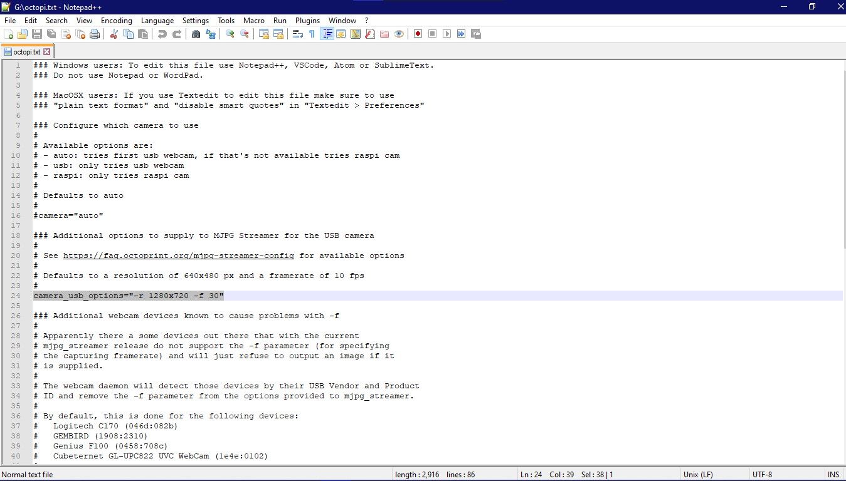Image resolution: width=846 pixels, height=481 pixels.
Task: Save the current file via toolbar
Action: (x=37, y=34)
